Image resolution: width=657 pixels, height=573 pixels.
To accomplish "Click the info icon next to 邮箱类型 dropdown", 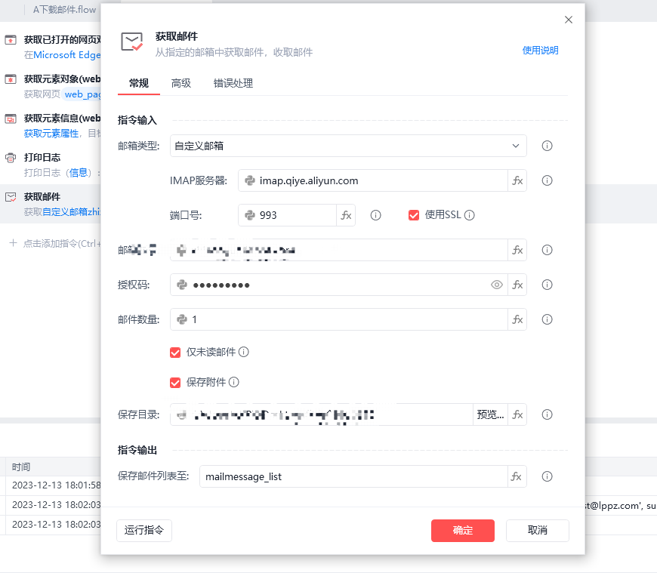I will (x=547, y=146).
